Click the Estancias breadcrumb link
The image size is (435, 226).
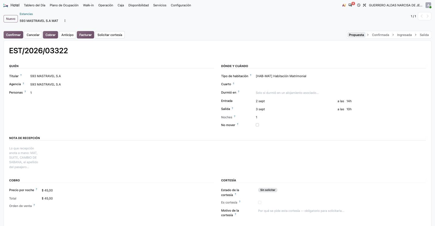26,14
